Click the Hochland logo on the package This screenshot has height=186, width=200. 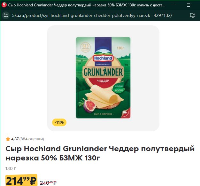point(103,58)
